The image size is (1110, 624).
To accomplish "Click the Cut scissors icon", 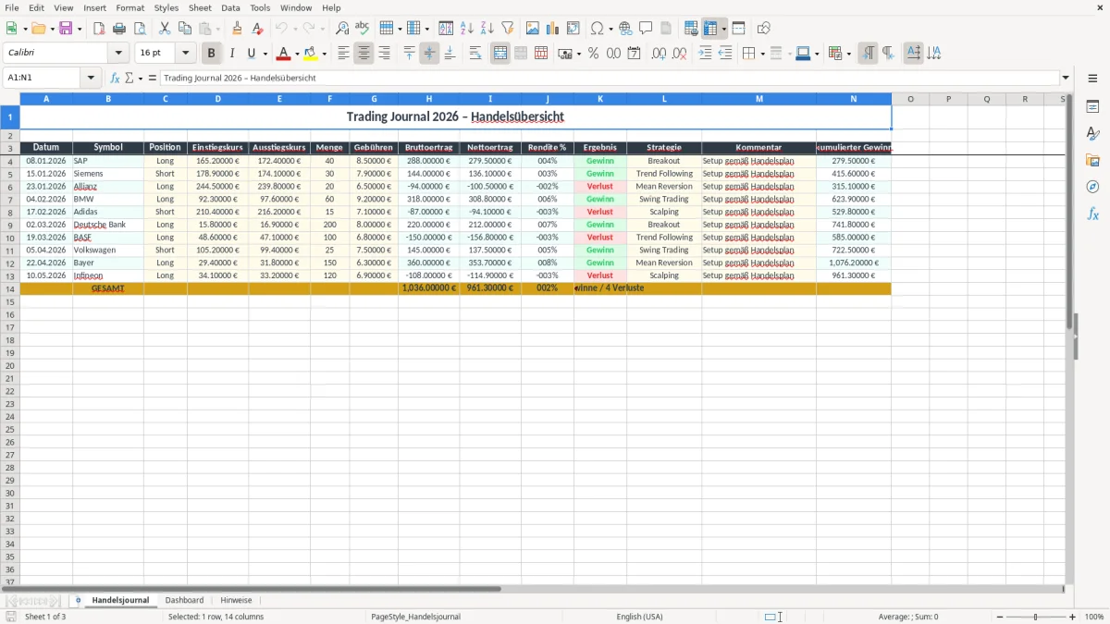I will coord(165,29).
